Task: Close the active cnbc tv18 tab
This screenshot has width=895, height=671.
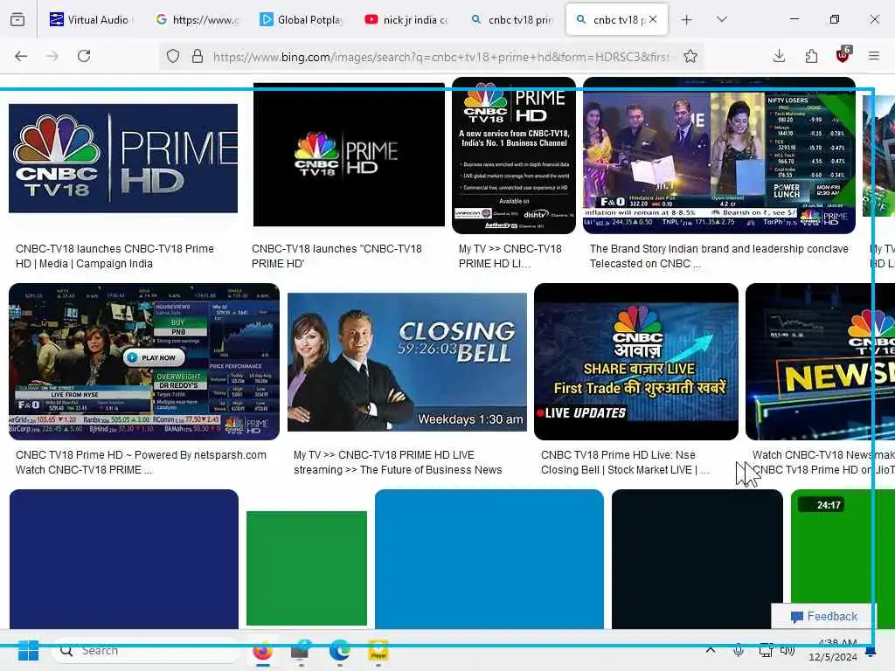Action: pos(653,19)
